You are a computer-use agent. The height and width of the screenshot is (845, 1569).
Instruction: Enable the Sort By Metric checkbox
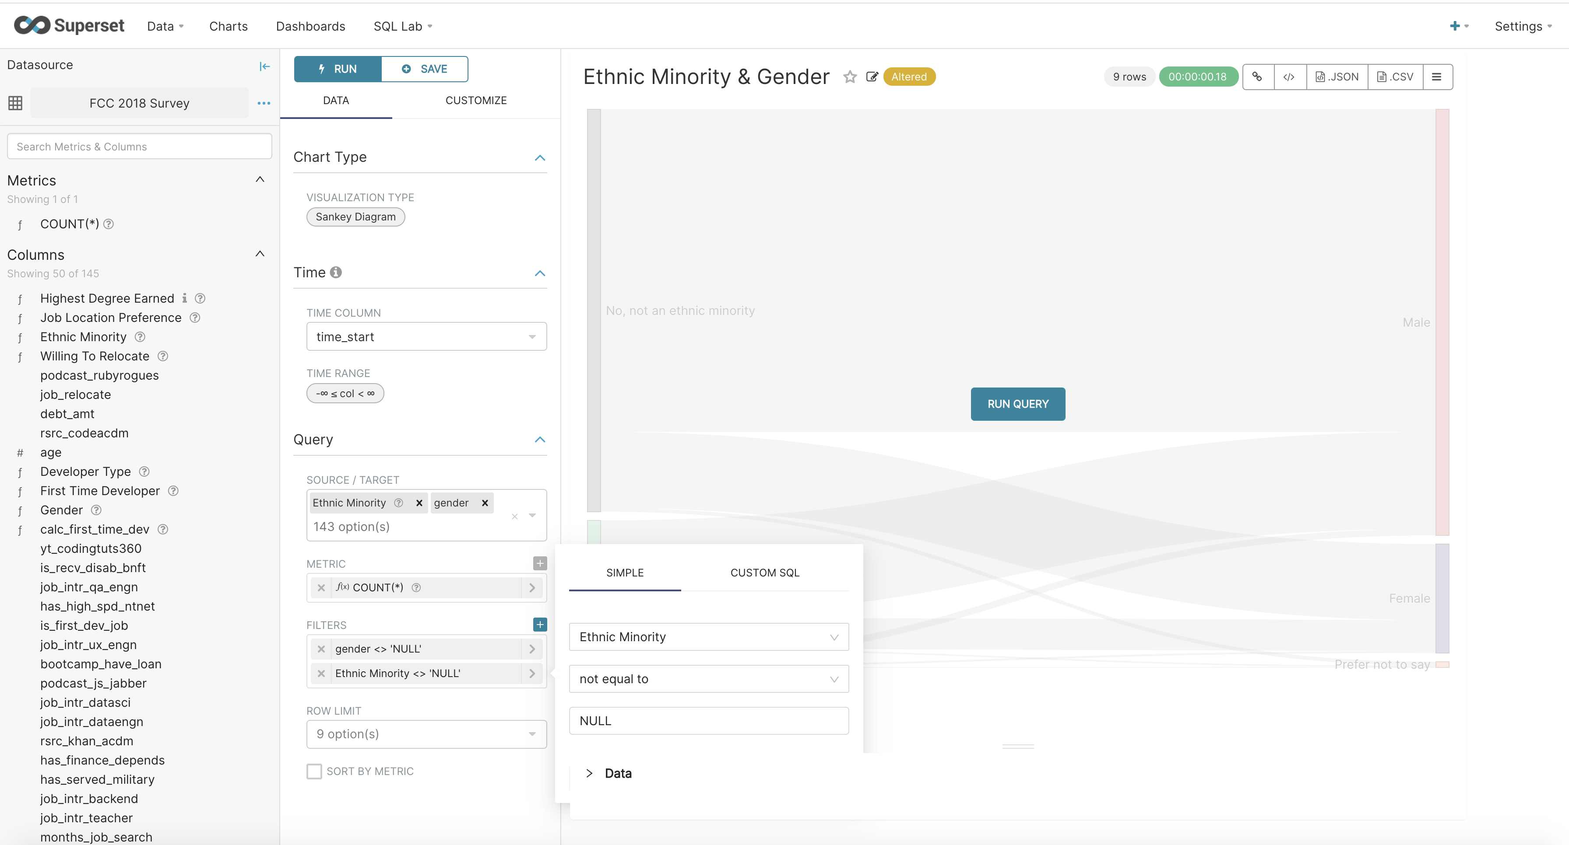314,772
